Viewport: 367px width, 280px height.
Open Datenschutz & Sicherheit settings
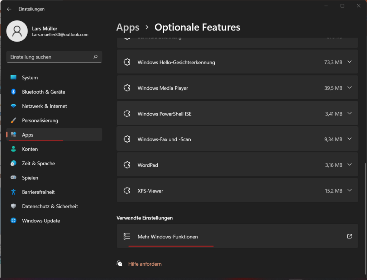point(54,206)
